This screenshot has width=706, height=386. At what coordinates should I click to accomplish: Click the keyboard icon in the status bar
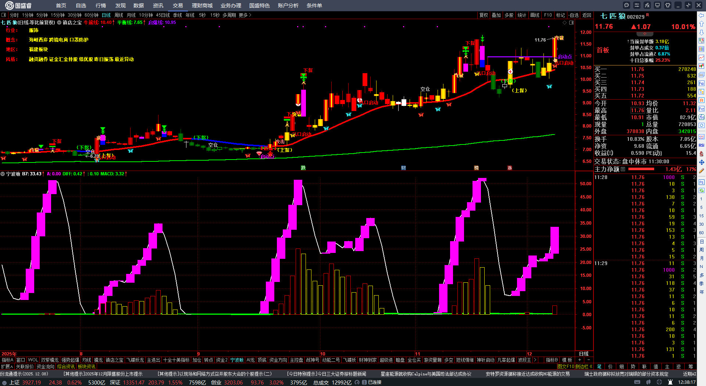(x=638, y=382)
